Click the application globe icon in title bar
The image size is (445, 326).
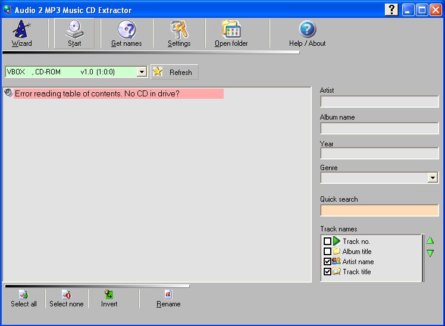coord(7,10)
